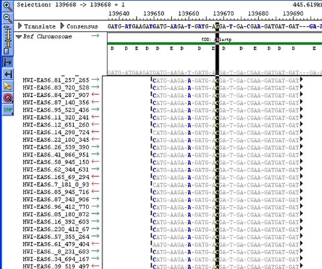This screenshot has width=322, height=269.
Task: Select read HWI-EAS6..22_100_345
Action: click(x=56, y=140)
